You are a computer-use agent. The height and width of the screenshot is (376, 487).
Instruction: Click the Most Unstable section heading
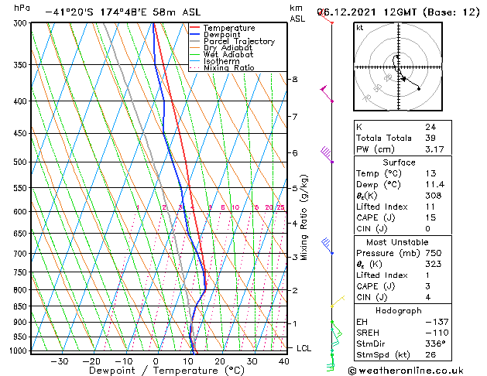(397, 242)
